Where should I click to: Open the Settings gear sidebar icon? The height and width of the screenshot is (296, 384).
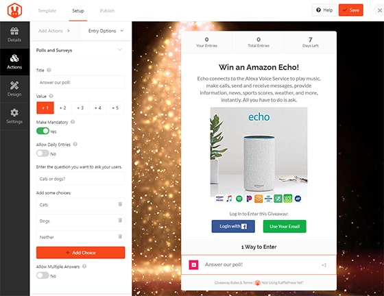tap(14, 116)
